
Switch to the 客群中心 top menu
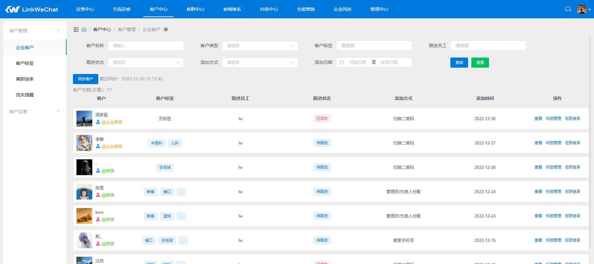[x=195, y=9]
